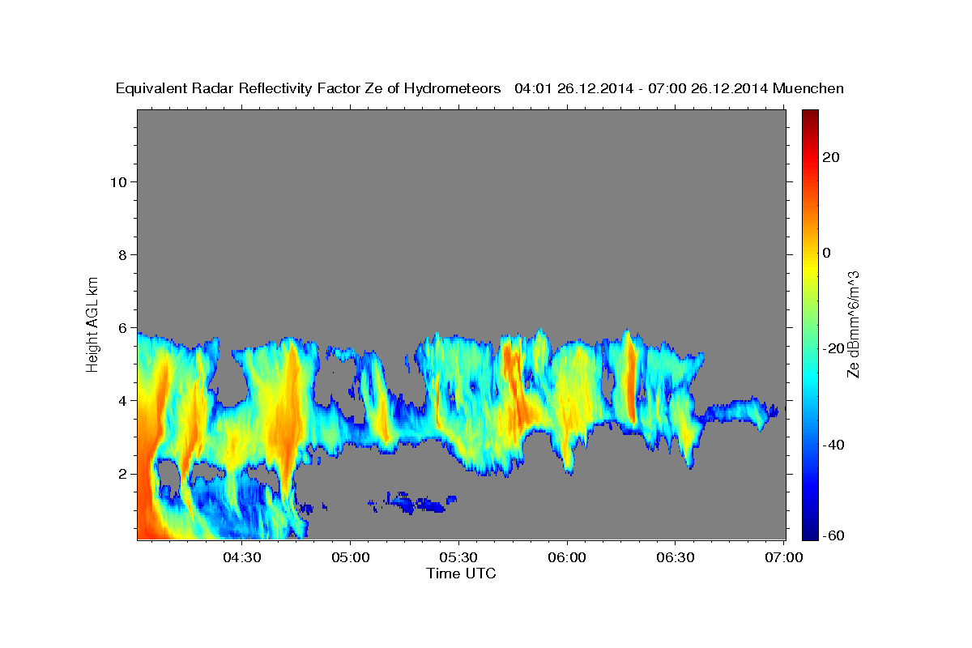Click the colorbar tick label '20'
972x648 pixels.
829,157
